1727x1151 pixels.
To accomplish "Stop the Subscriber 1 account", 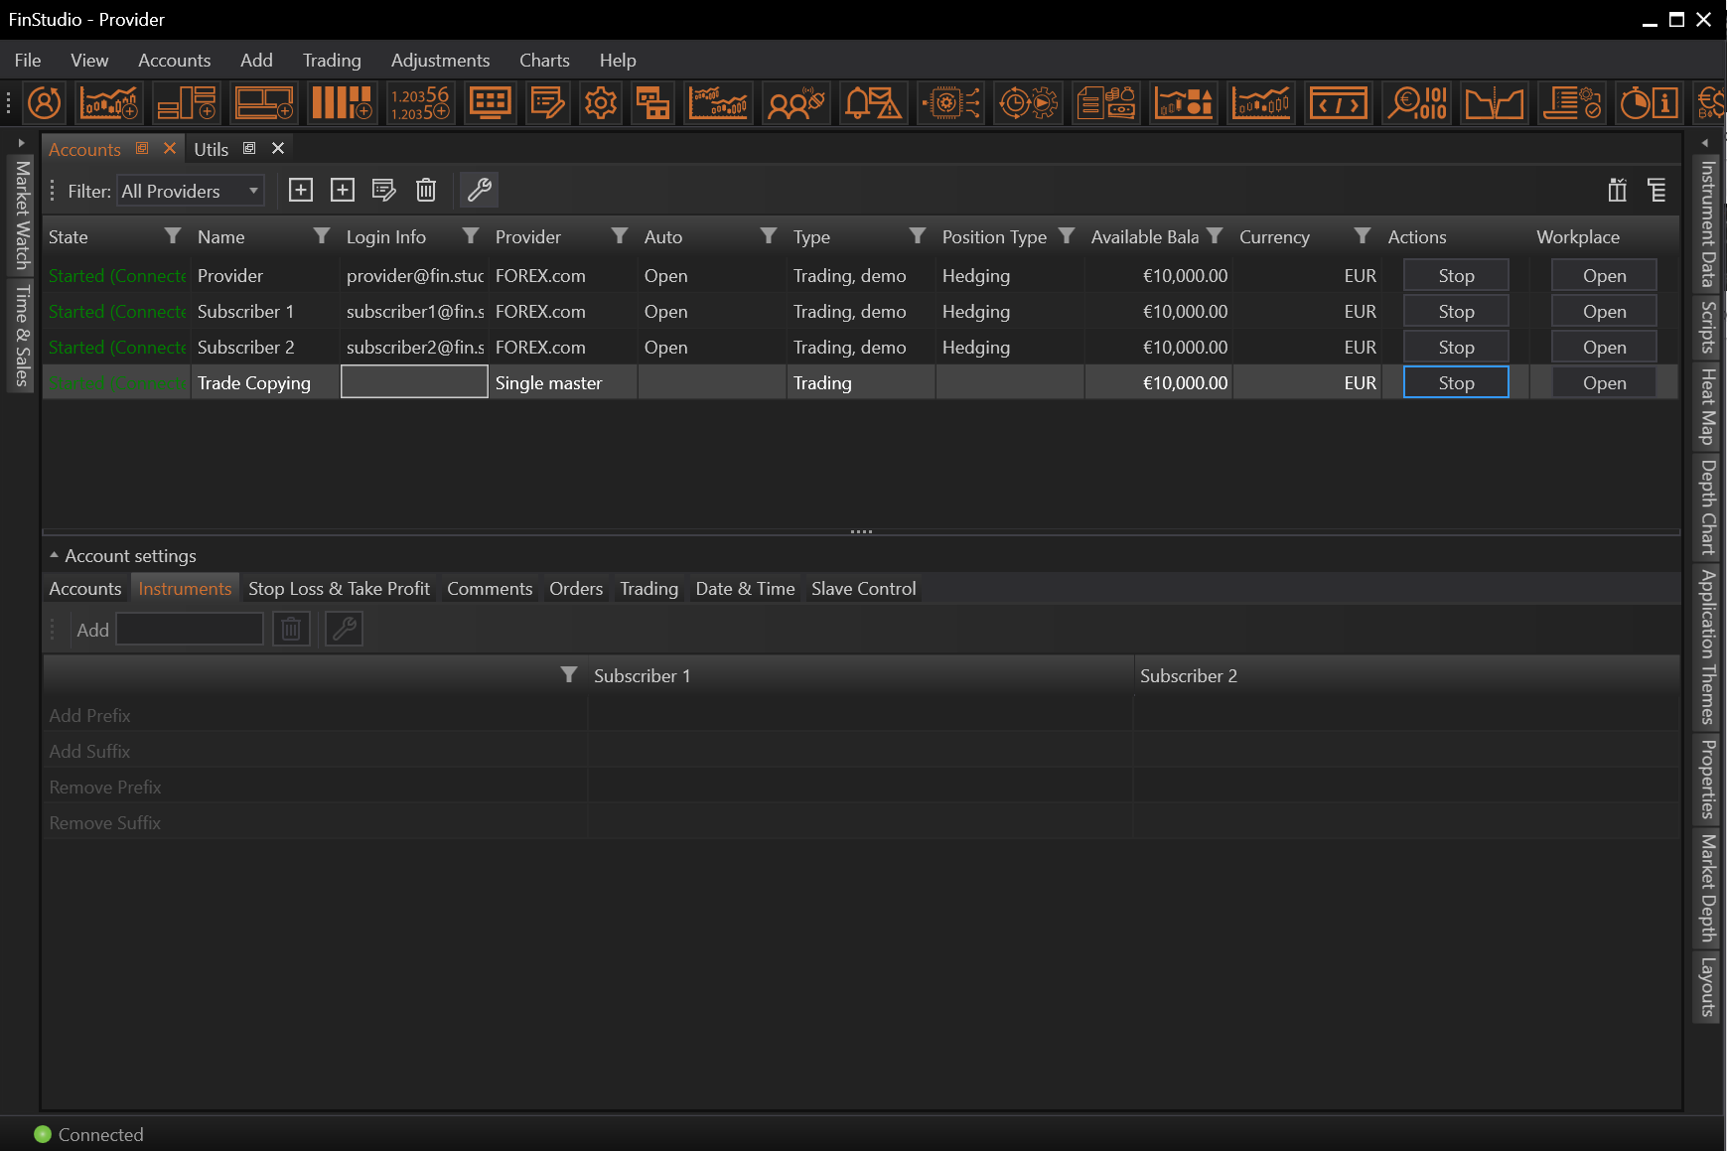I will (1455, 312).
